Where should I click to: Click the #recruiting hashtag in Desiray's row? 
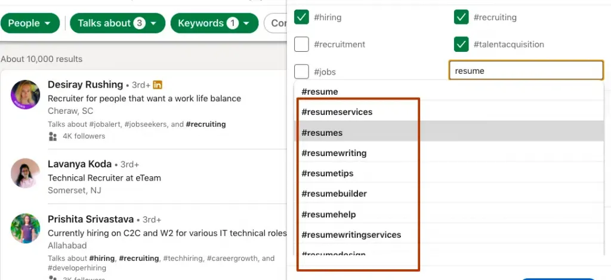[x=206, y=125]
